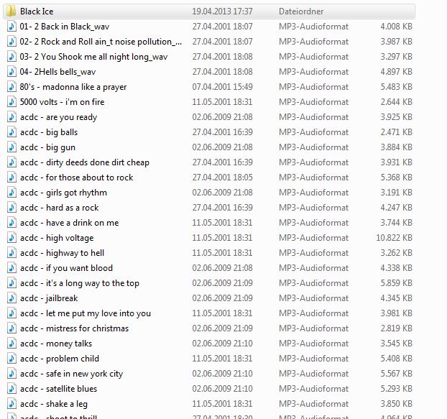Click the icon for acdc - jailbreak
447x419 pixels.
(11, 298)
